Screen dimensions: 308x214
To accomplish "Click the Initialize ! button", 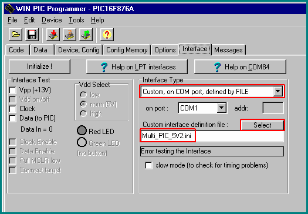I will (x=39, y=66).
